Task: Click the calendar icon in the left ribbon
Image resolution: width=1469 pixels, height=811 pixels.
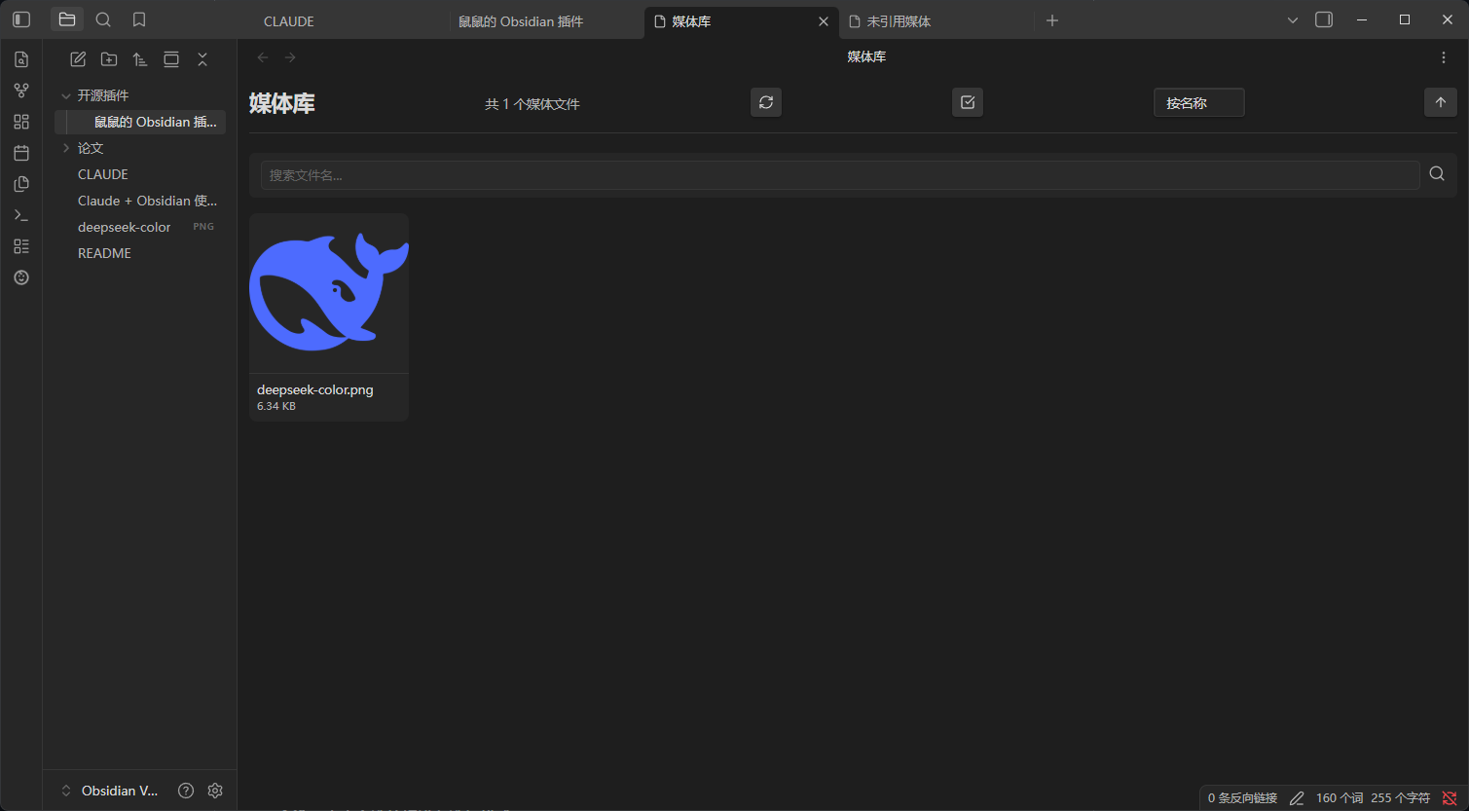Action: (x=21, y=153)
